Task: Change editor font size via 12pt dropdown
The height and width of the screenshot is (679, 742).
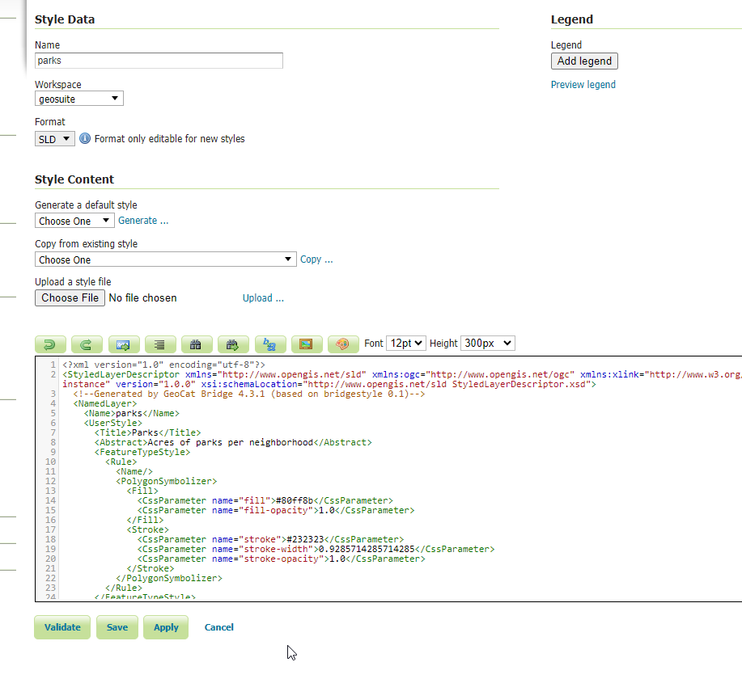Action: (x=405, y=344)
